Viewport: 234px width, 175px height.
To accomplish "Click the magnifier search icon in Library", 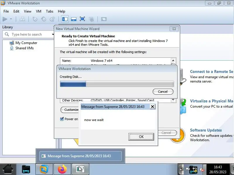I will 7,34.
